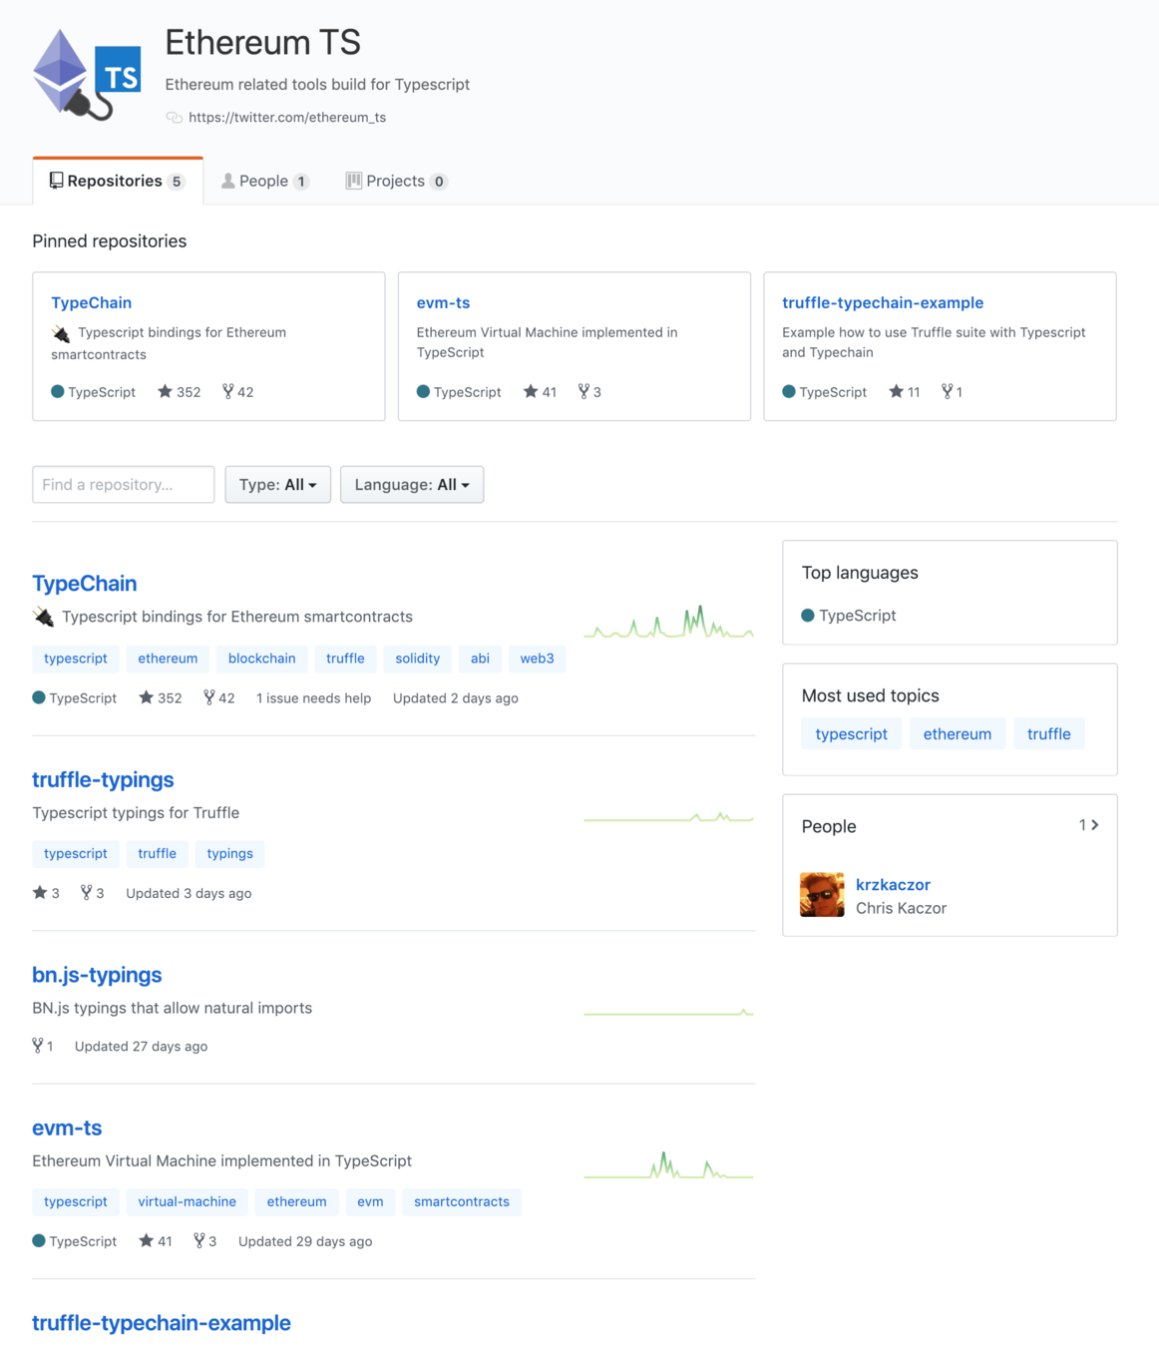1159x1347 pixels.
Task: Select typescript topic tag under truffle-typings
Action: coord(76,853)
